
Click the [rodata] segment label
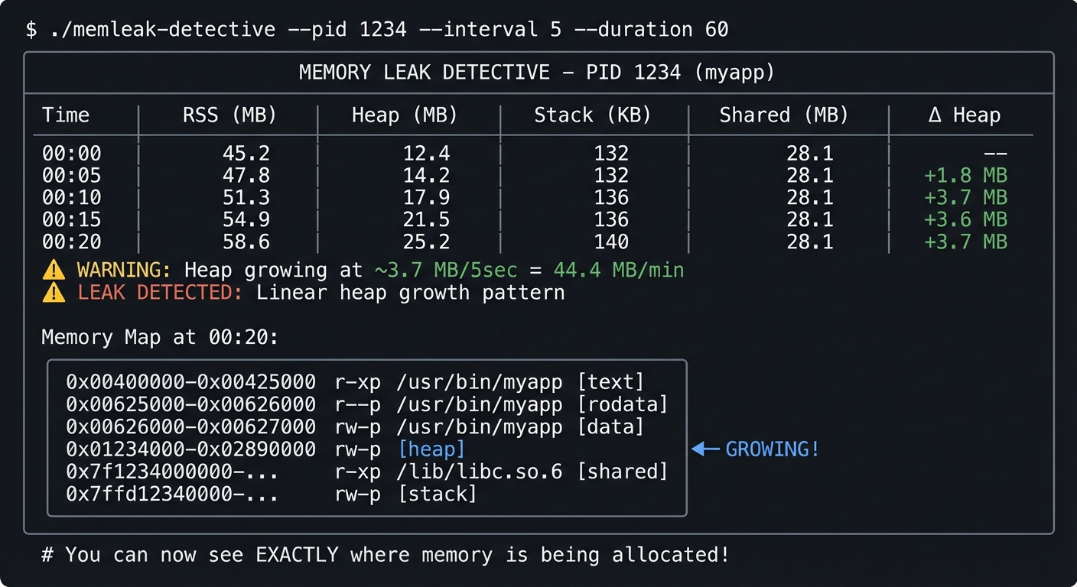pos(624,404)
